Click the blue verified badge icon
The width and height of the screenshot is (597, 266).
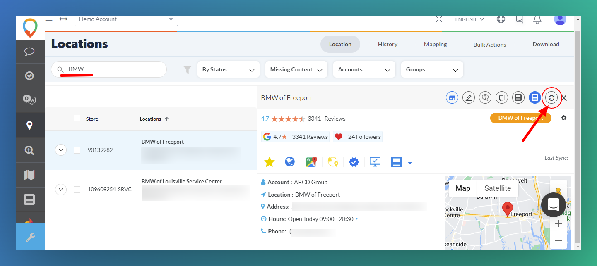click(354, 162)
